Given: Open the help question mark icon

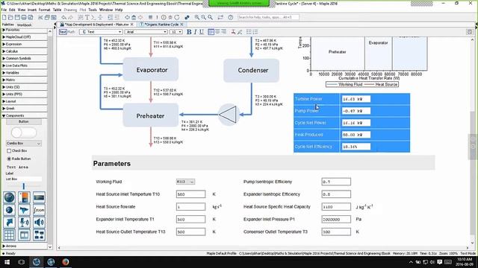Looking at the screenshot, I should [x=231, y=17].
